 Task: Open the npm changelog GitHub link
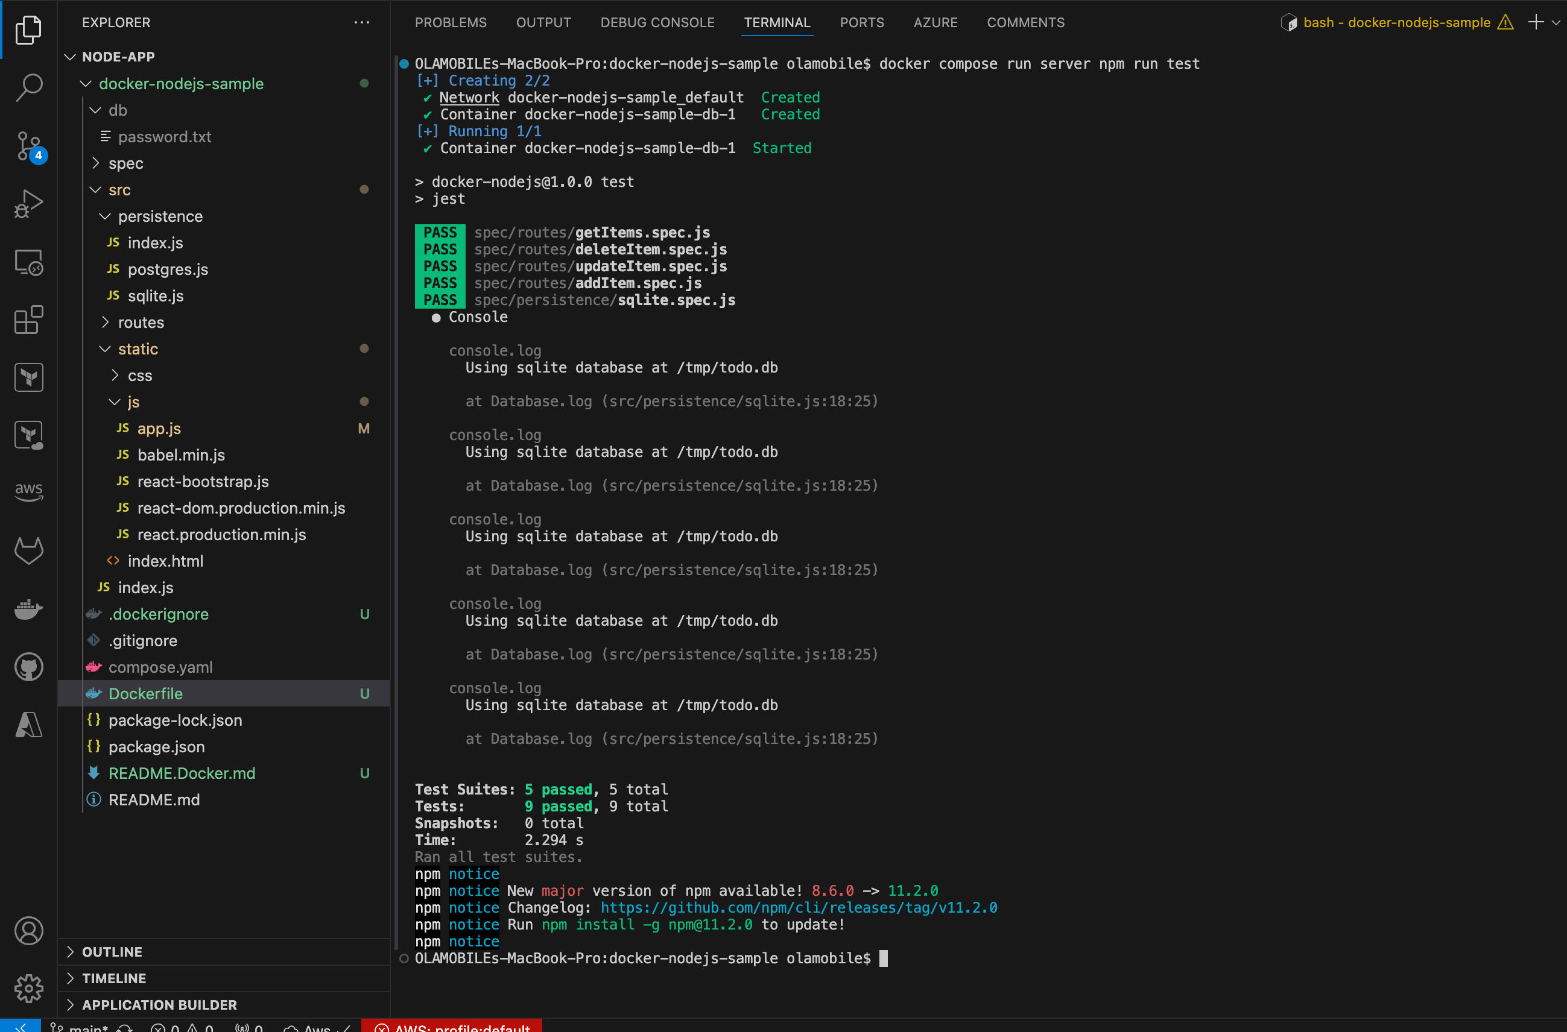coord(799,908)
